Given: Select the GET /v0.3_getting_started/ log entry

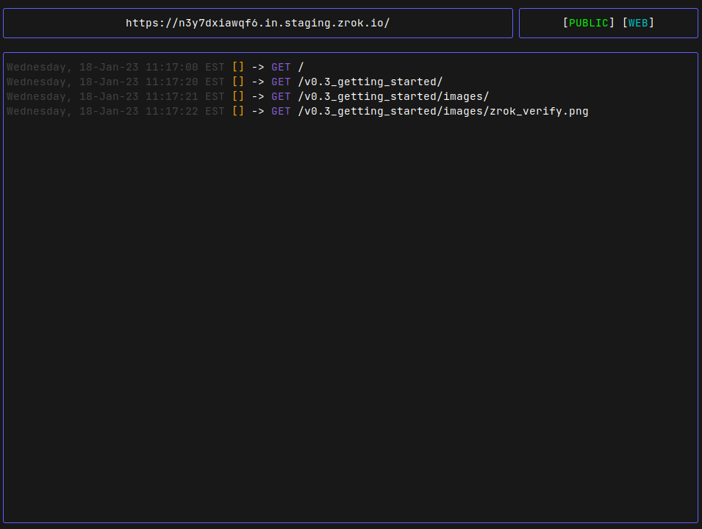Looking at the screenshot, I should [x=225, y=82].
